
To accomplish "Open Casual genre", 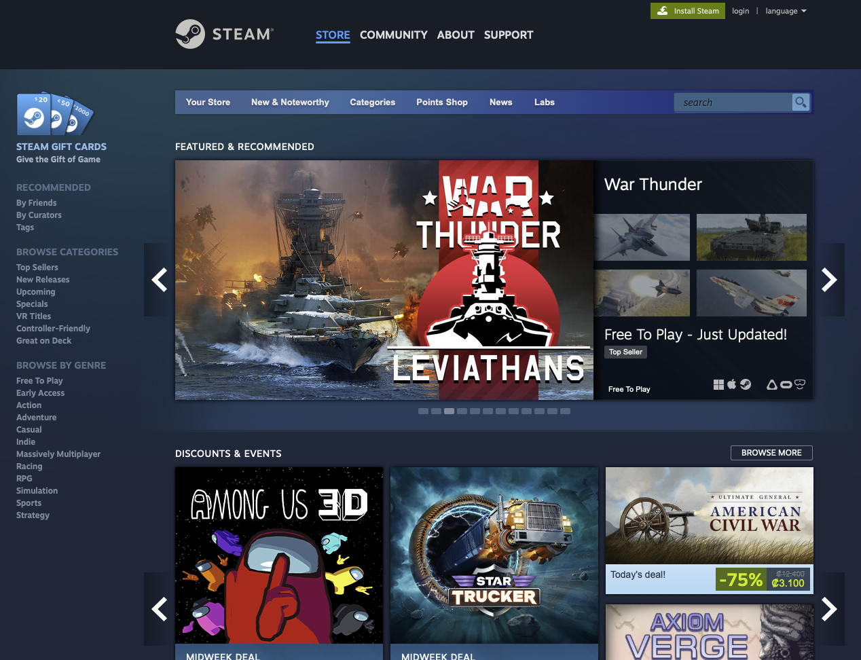I will pos(29,430).
